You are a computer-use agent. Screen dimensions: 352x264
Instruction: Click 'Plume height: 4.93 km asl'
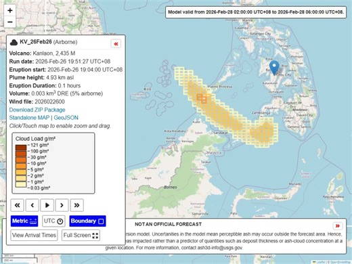point(41,77)
